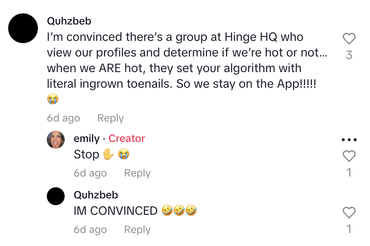Like the IM CONVINCED reply heart
The image size is (370, 246).
point(349,212)
